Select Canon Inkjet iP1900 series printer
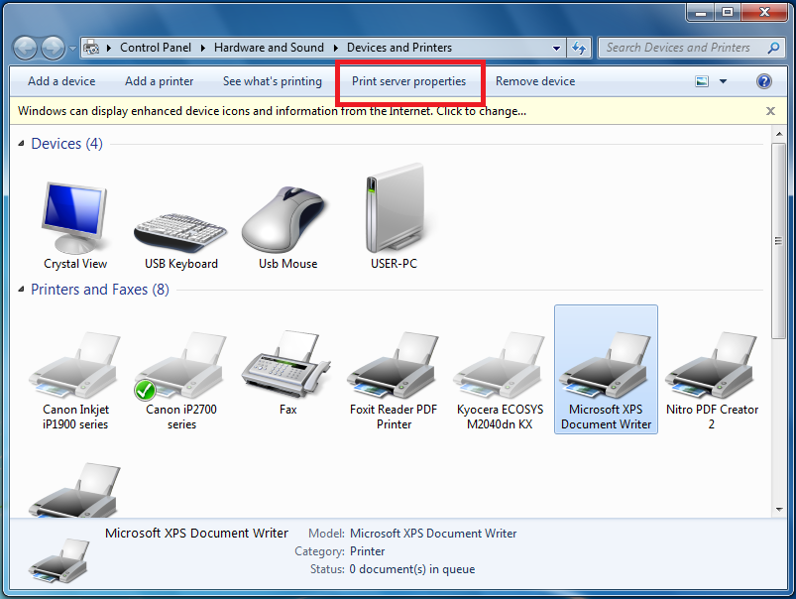 pos(75,381)
